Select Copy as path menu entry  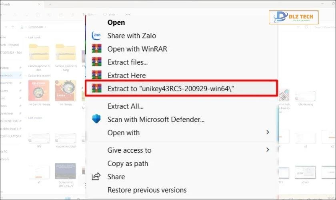coord(128,163)
